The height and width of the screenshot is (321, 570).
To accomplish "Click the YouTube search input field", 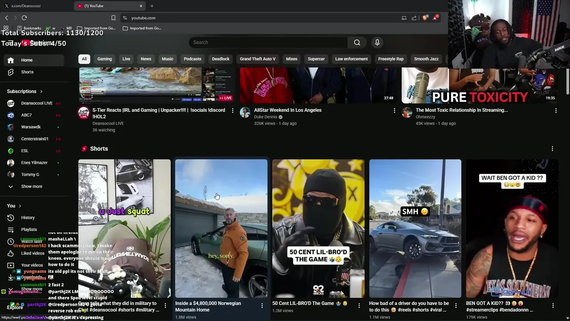I will (x=268, y=42).
